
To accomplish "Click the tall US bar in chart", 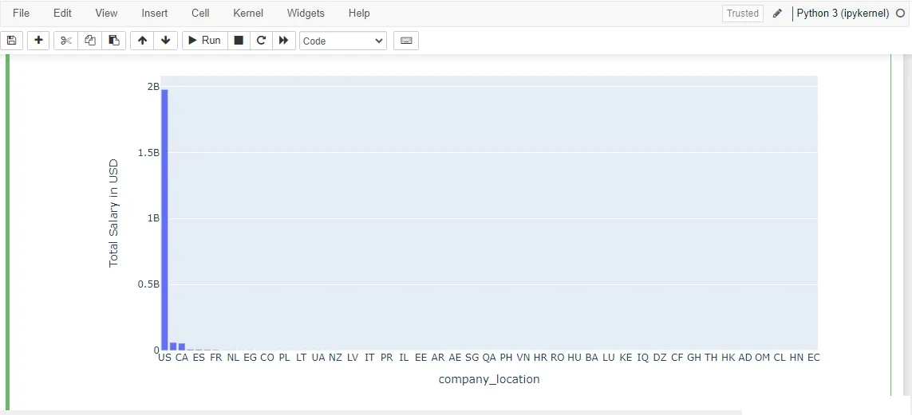I will point(164,219).
